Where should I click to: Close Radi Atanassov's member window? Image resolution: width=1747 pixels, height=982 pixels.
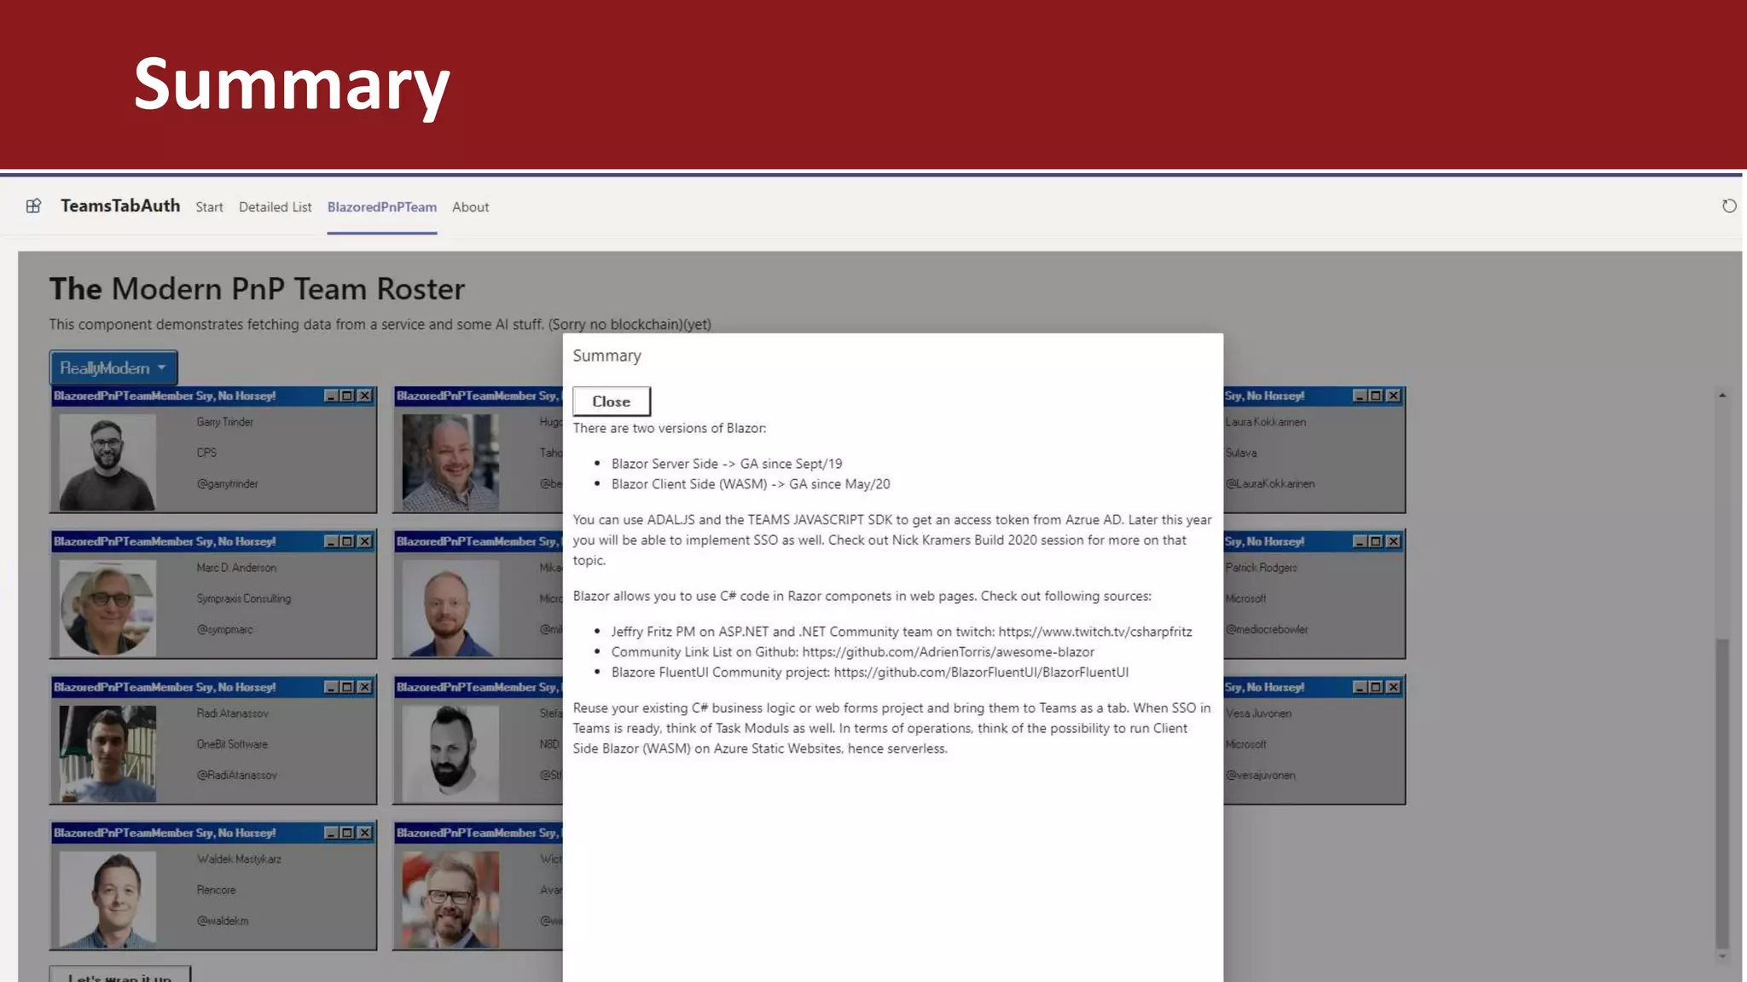(364, 687)
